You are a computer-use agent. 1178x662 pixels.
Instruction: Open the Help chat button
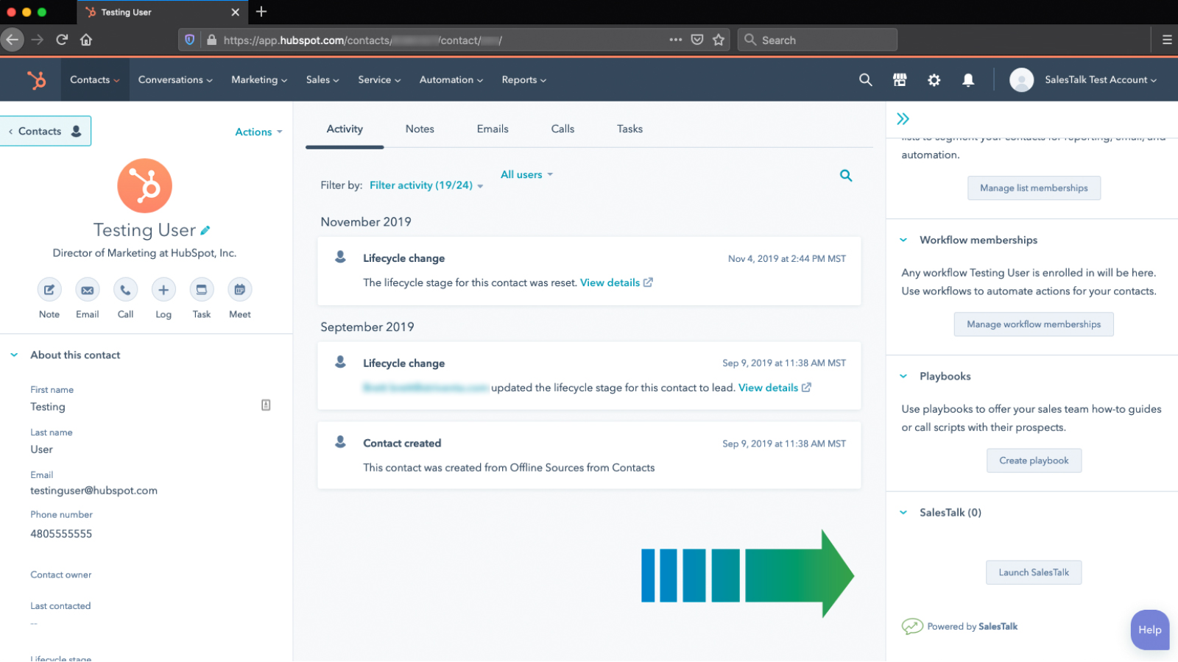(1150, 630)
